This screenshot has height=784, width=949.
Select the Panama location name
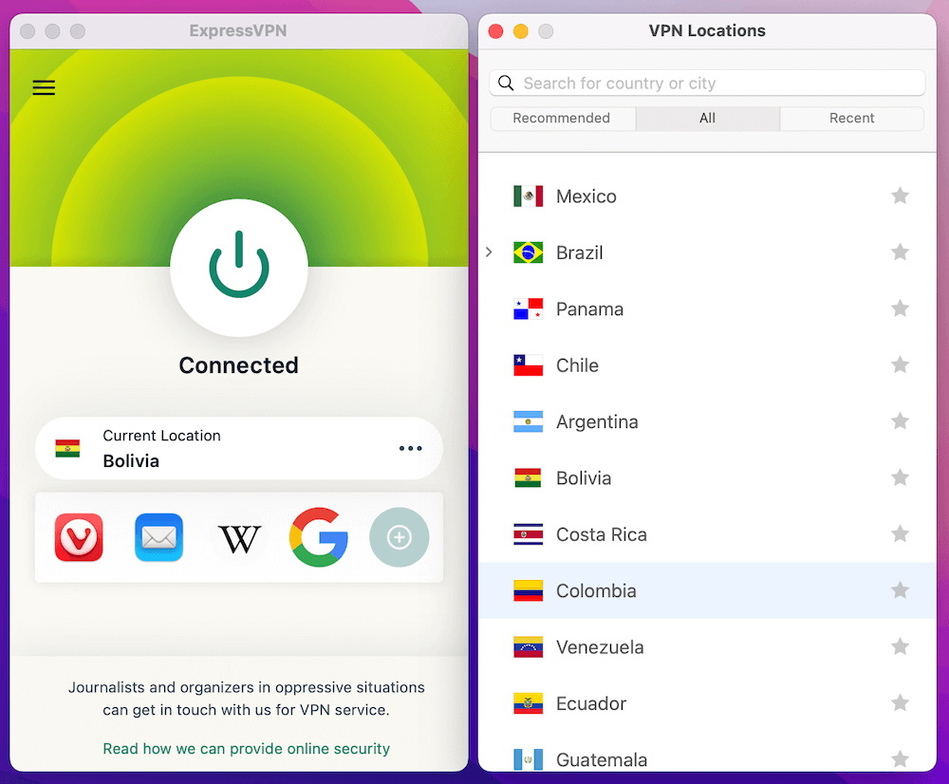point(590,308)
